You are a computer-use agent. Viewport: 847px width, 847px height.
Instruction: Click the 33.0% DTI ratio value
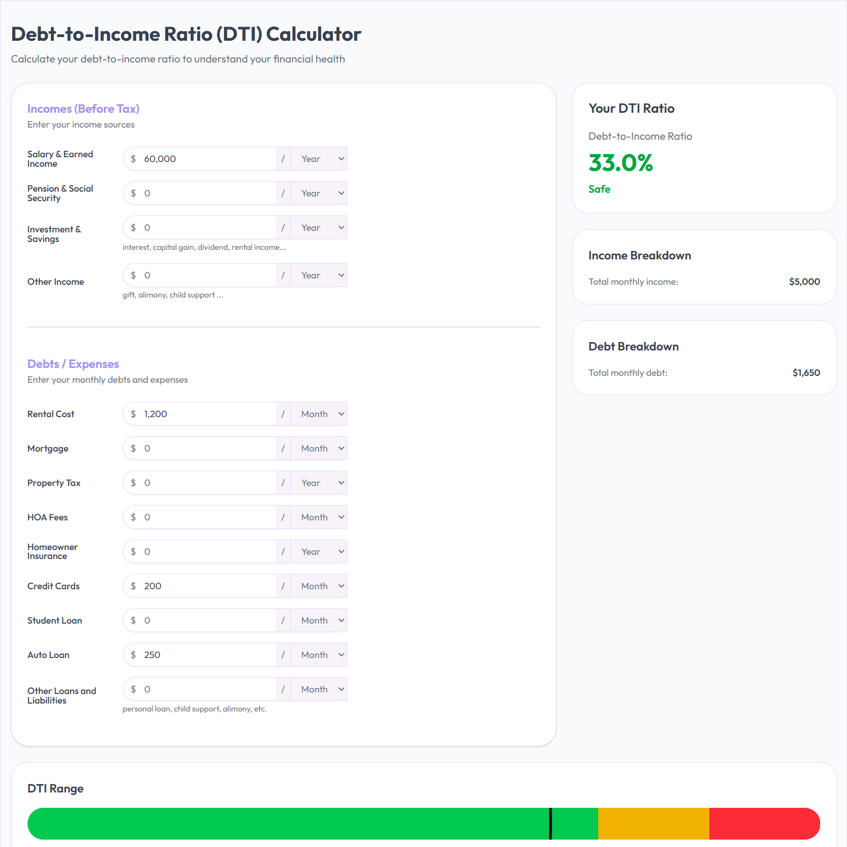point(620,164)
